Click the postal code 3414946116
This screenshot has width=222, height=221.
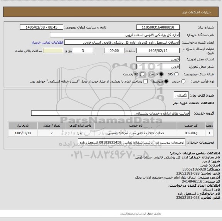192,182
